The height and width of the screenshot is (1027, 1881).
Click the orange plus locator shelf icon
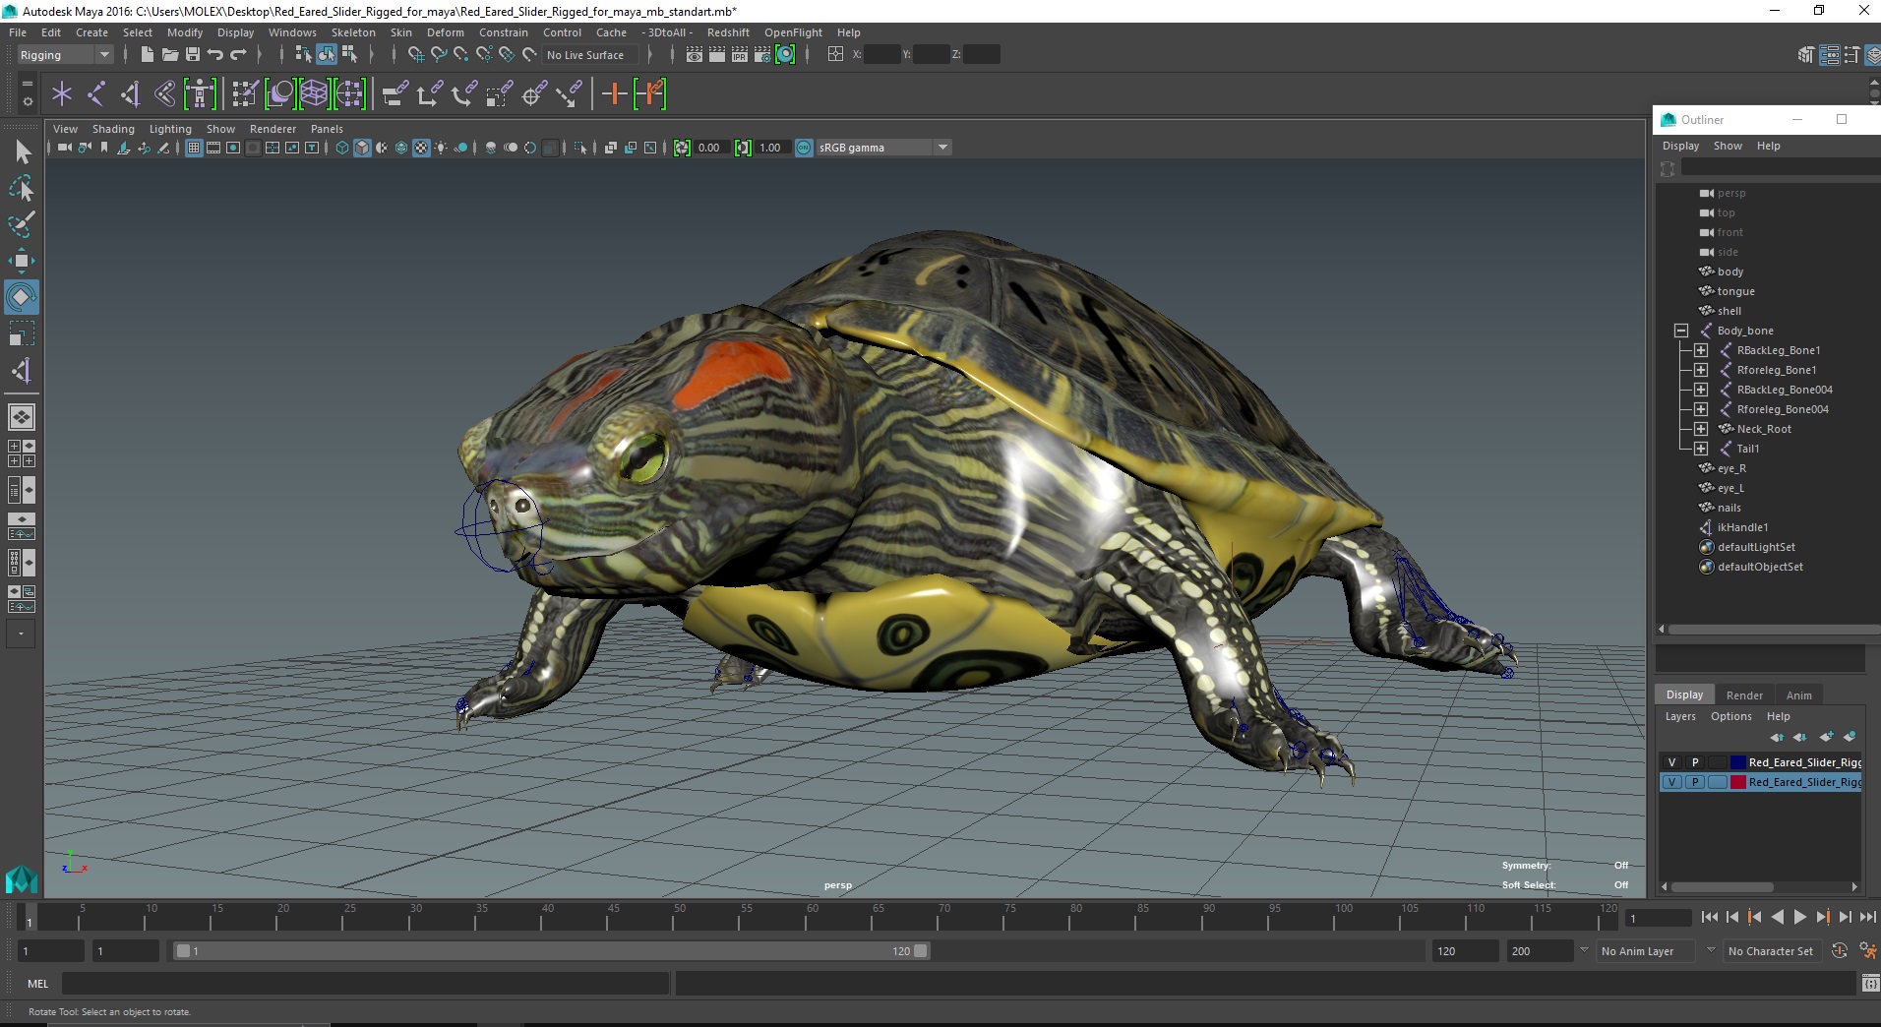pyautogui.click(x=614, y=94)
